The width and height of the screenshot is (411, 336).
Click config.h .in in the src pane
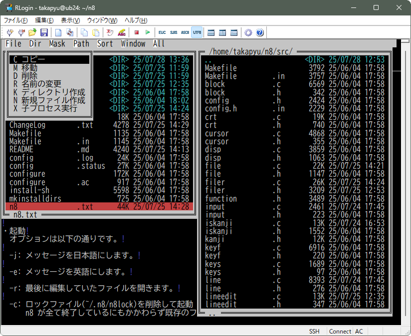[x=295, y=109]
